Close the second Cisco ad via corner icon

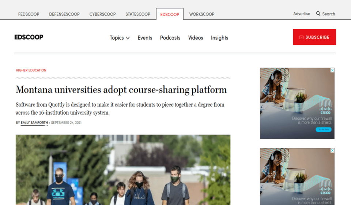coord(332,150)
